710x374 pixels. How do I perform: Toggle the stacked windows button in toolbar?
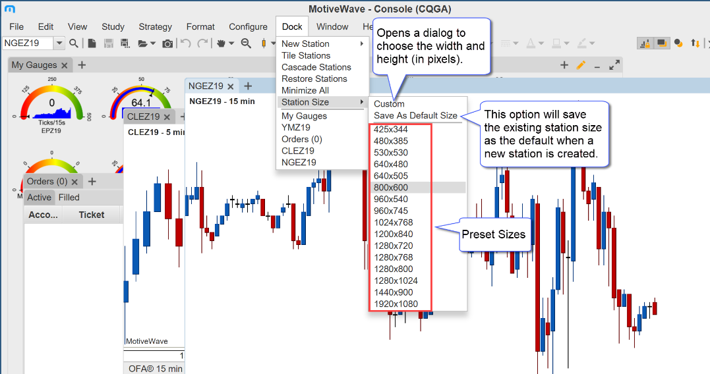point(661,43)
